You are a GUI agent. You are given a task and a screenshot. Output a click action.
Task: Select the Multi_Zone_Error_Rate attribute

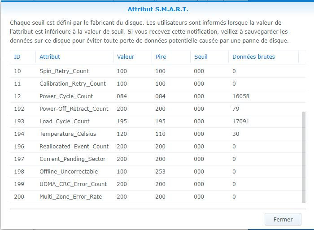[x=71, y=197]
